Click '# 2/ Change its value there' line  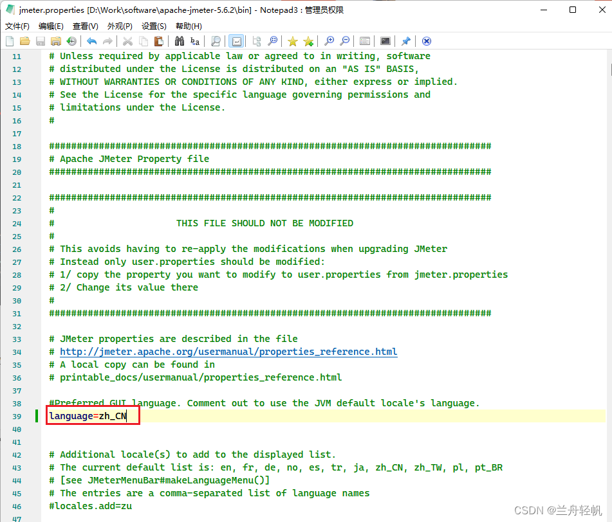tap(124, 288)
